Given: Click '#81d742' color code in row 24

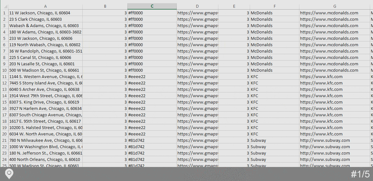Looking at the screenshot, I should [152, 159].
